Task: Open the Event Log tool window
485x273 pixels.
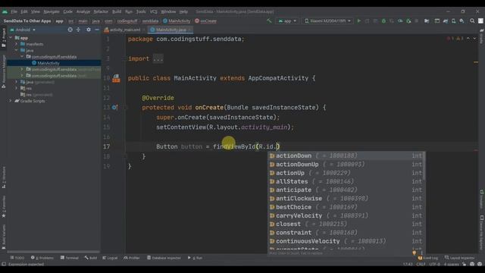Action: pos(428,258)
